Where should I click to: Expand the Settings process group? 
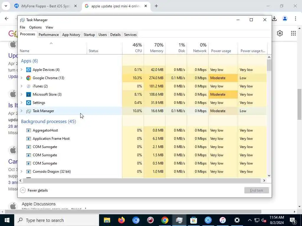tap(22, 103)
